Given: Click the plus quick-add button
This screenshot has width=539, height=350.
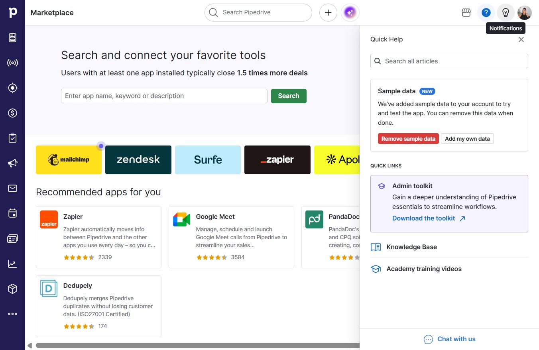Looking at the screenshot, I should [328, 13].
